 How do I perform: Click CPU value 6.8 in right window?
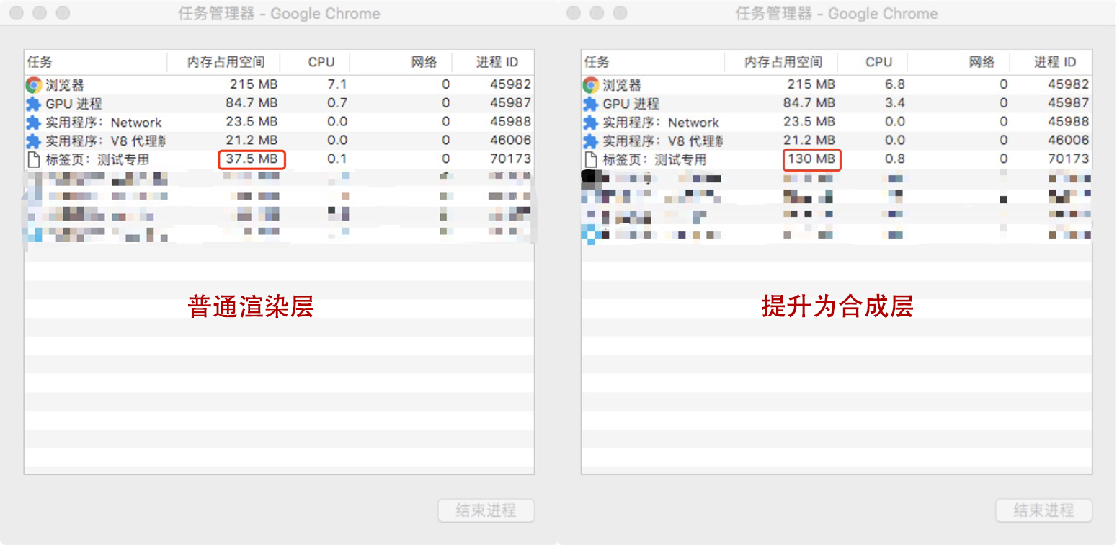tap(894, 84)
